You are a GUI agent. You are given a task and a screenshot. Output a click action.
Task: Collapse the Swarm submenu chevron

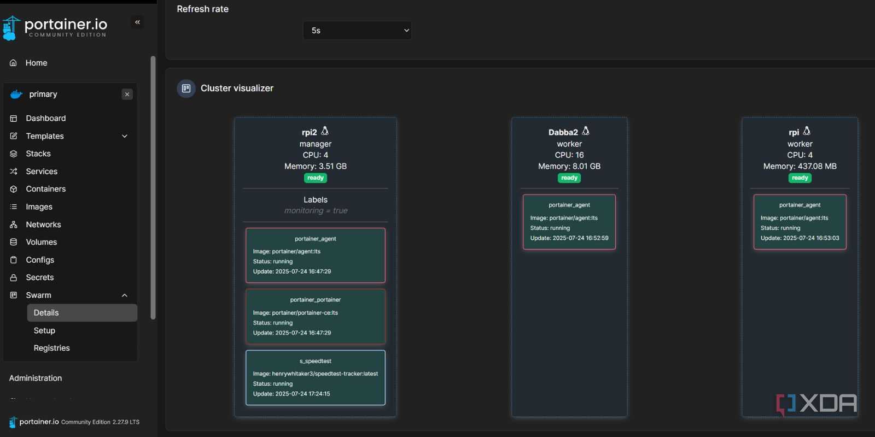(125, 295)
